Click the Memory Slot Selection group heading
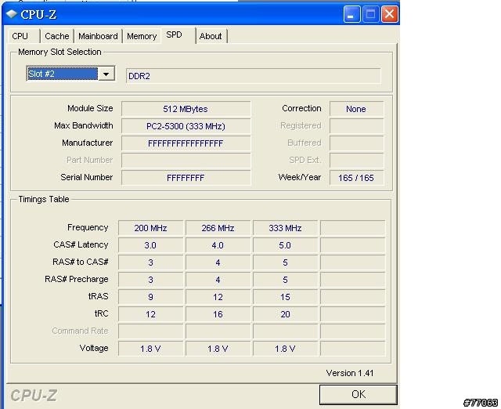The width and height of the screenshot is (501, 409). point(59,52)
